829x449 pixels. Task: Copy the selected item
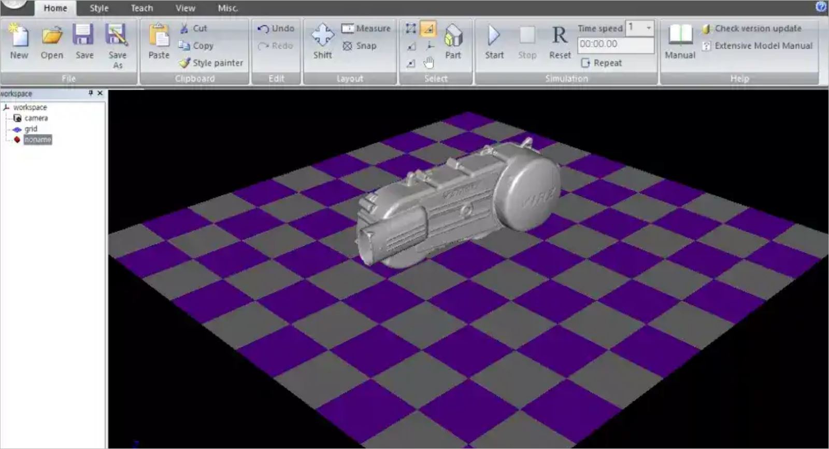pos(196,46)
